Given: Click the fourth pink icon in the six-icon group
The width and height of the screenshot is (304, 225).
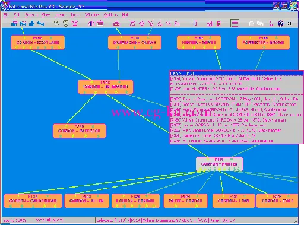Looking at the screenshot, I should point(160,24).
